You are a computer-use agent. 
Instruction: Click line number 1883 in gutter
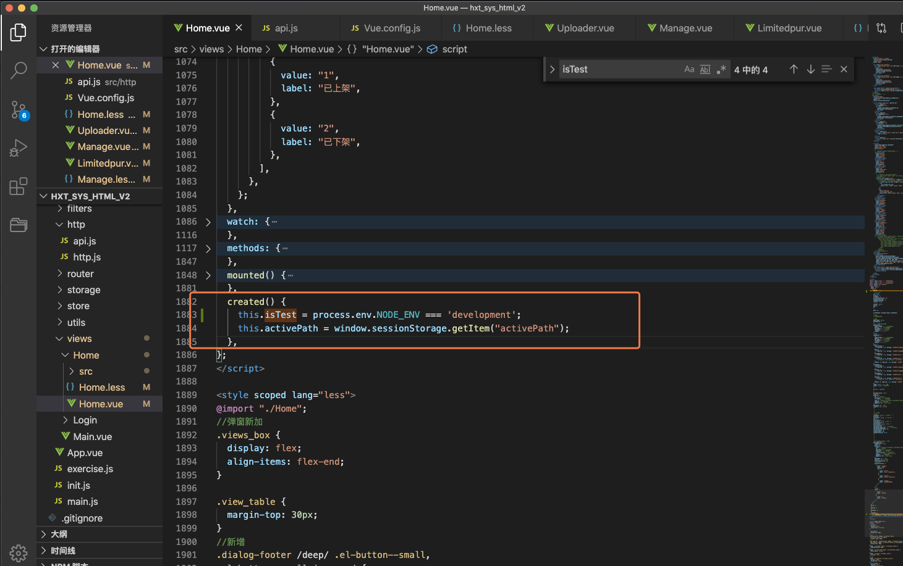coord(186,315)
